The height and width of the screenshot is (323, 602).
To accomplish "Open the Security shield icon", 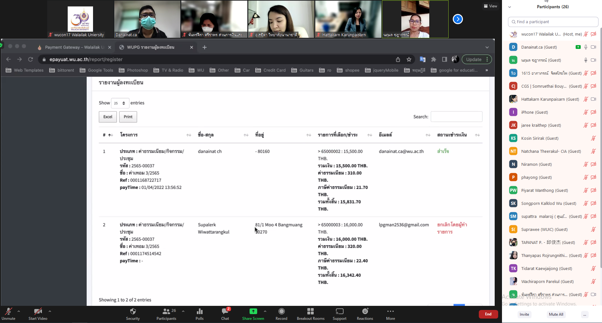I will tap(133, 312).
